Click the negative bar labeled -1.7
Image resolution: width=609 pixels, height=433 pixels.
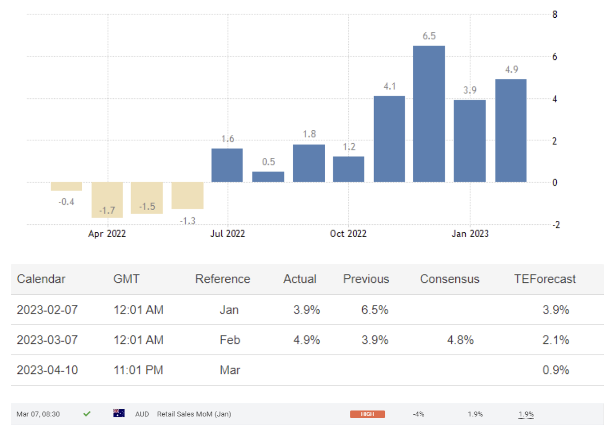[107, 199]
